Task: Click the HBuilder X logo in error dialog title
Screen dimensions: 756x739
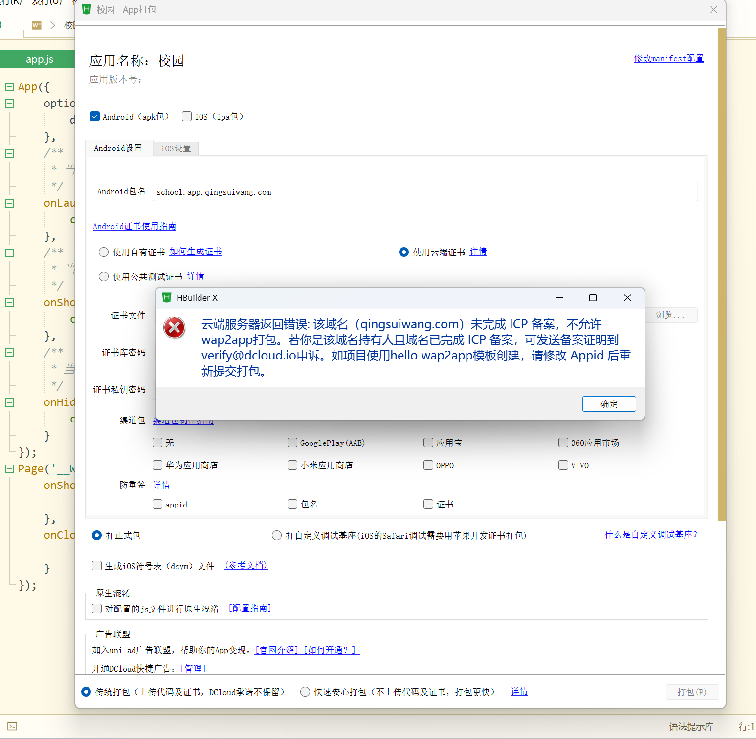Action: (167, 297)
